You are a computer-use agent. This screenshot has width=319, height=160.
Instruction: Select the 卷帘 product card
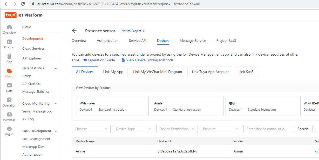[x=262, y=106]
